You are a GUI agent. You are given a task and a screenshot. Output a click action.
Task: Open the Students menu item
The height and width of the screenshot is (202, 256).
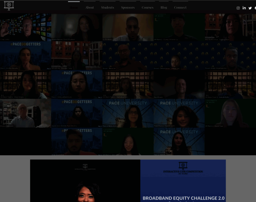pos(107,7)
